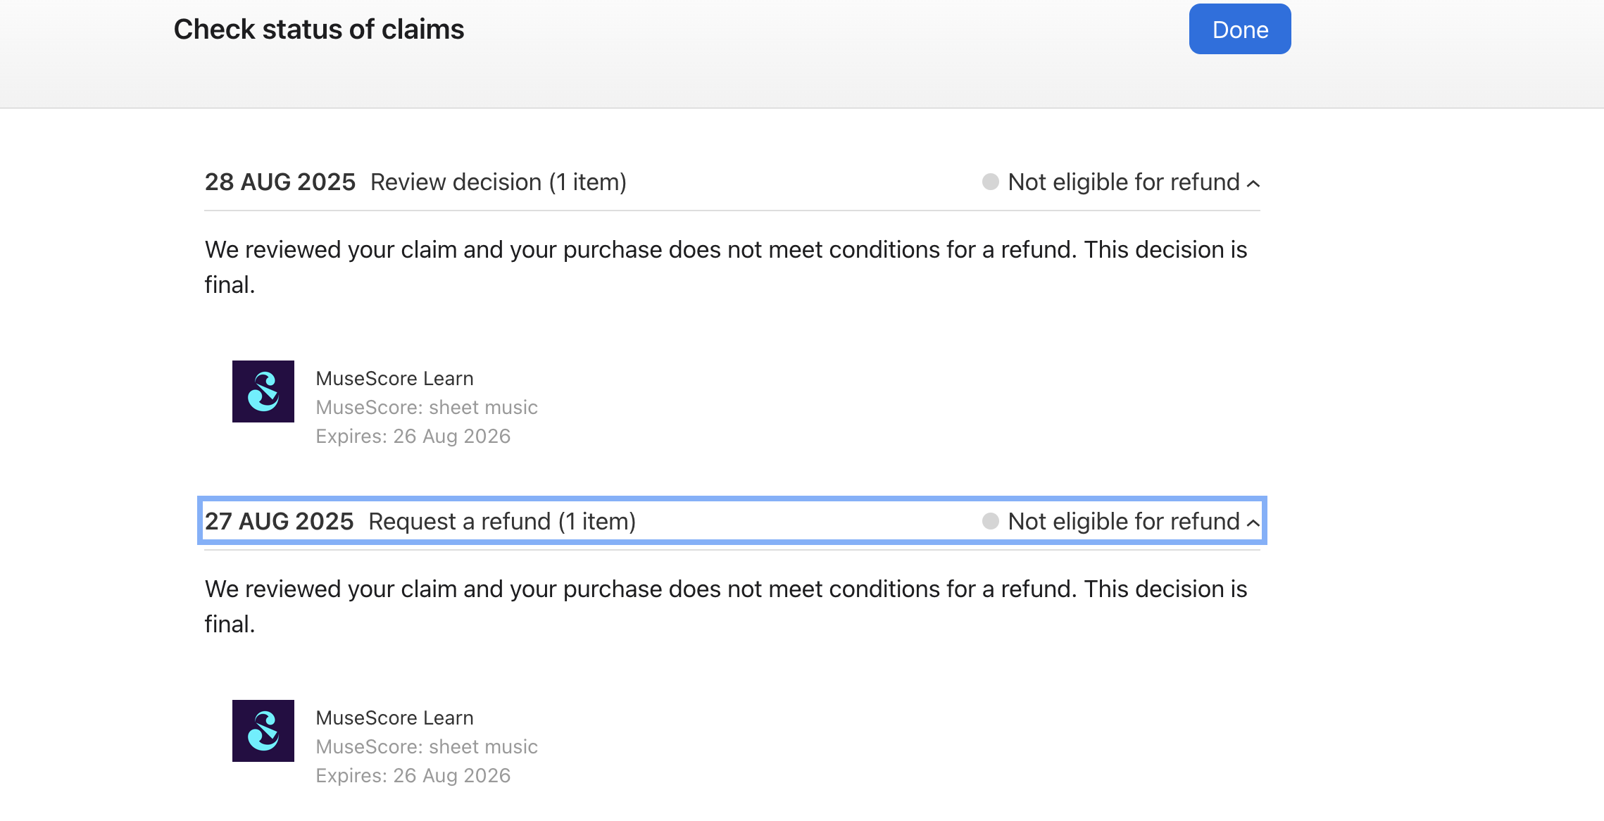Click 'MuseScore: sheet music' subtitle in Review decision item
Viewport: 1604px width, 821px height.
coord(427,408)
